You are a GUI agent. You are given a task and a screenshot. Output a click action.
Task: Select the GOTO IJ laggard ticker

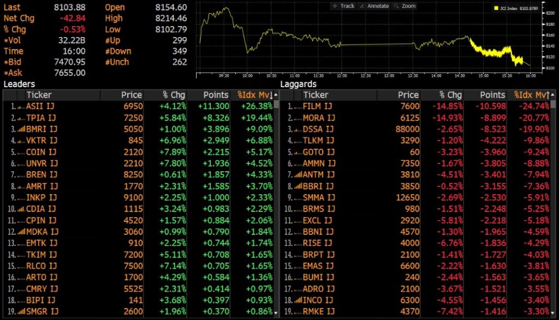tap(318, 152)
